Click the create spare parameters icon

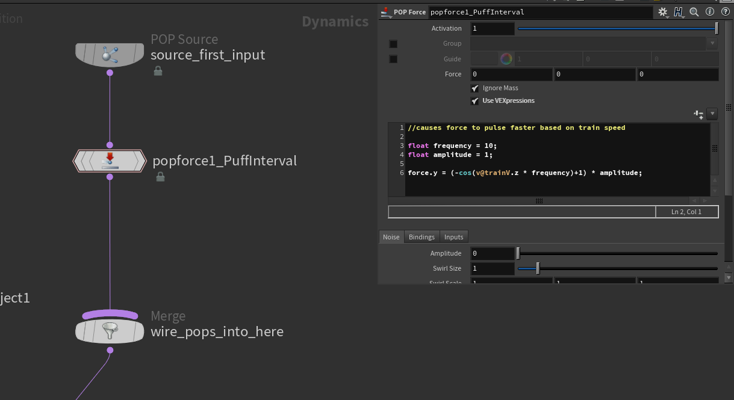coord(698,114)
